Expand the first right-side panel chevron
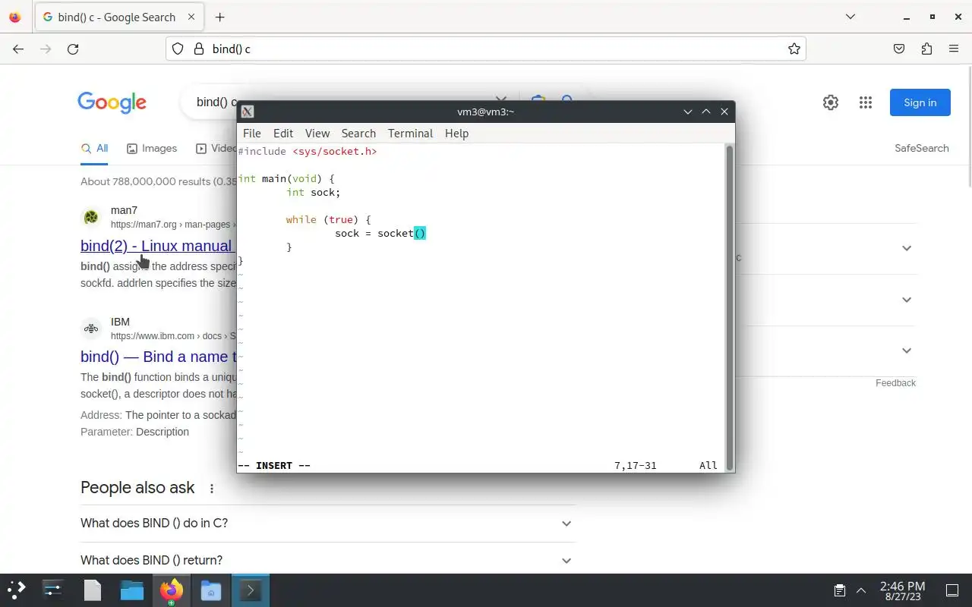This screenshot has width=972, height=607. pyautogui.click(x=907, y=248)
